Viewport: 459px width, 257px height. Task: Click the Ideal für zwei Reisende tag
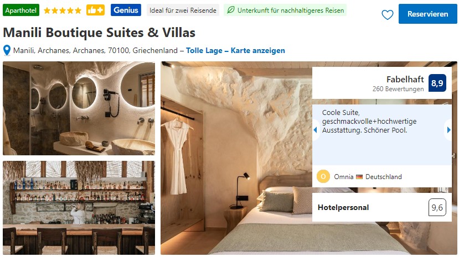pyautogui.click(x=183, y=10)
